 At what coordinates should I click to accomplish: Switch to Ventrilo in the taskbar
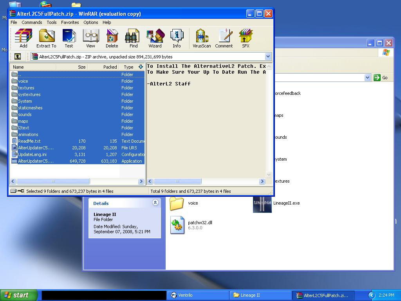[198, 295]
